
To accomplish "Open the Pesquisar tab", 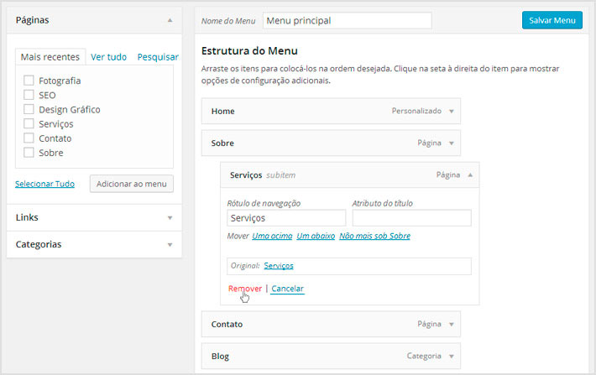I will point(158,57).
